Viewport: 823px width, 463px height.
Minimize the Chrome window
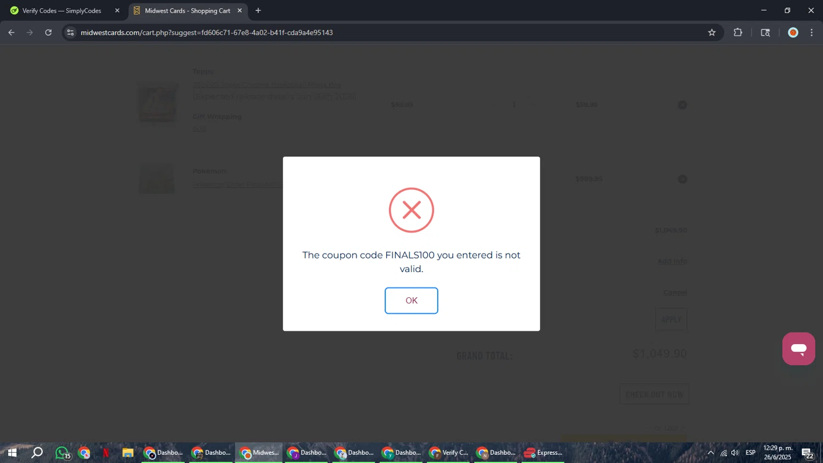pyautogui.click(x=763, y=10)
